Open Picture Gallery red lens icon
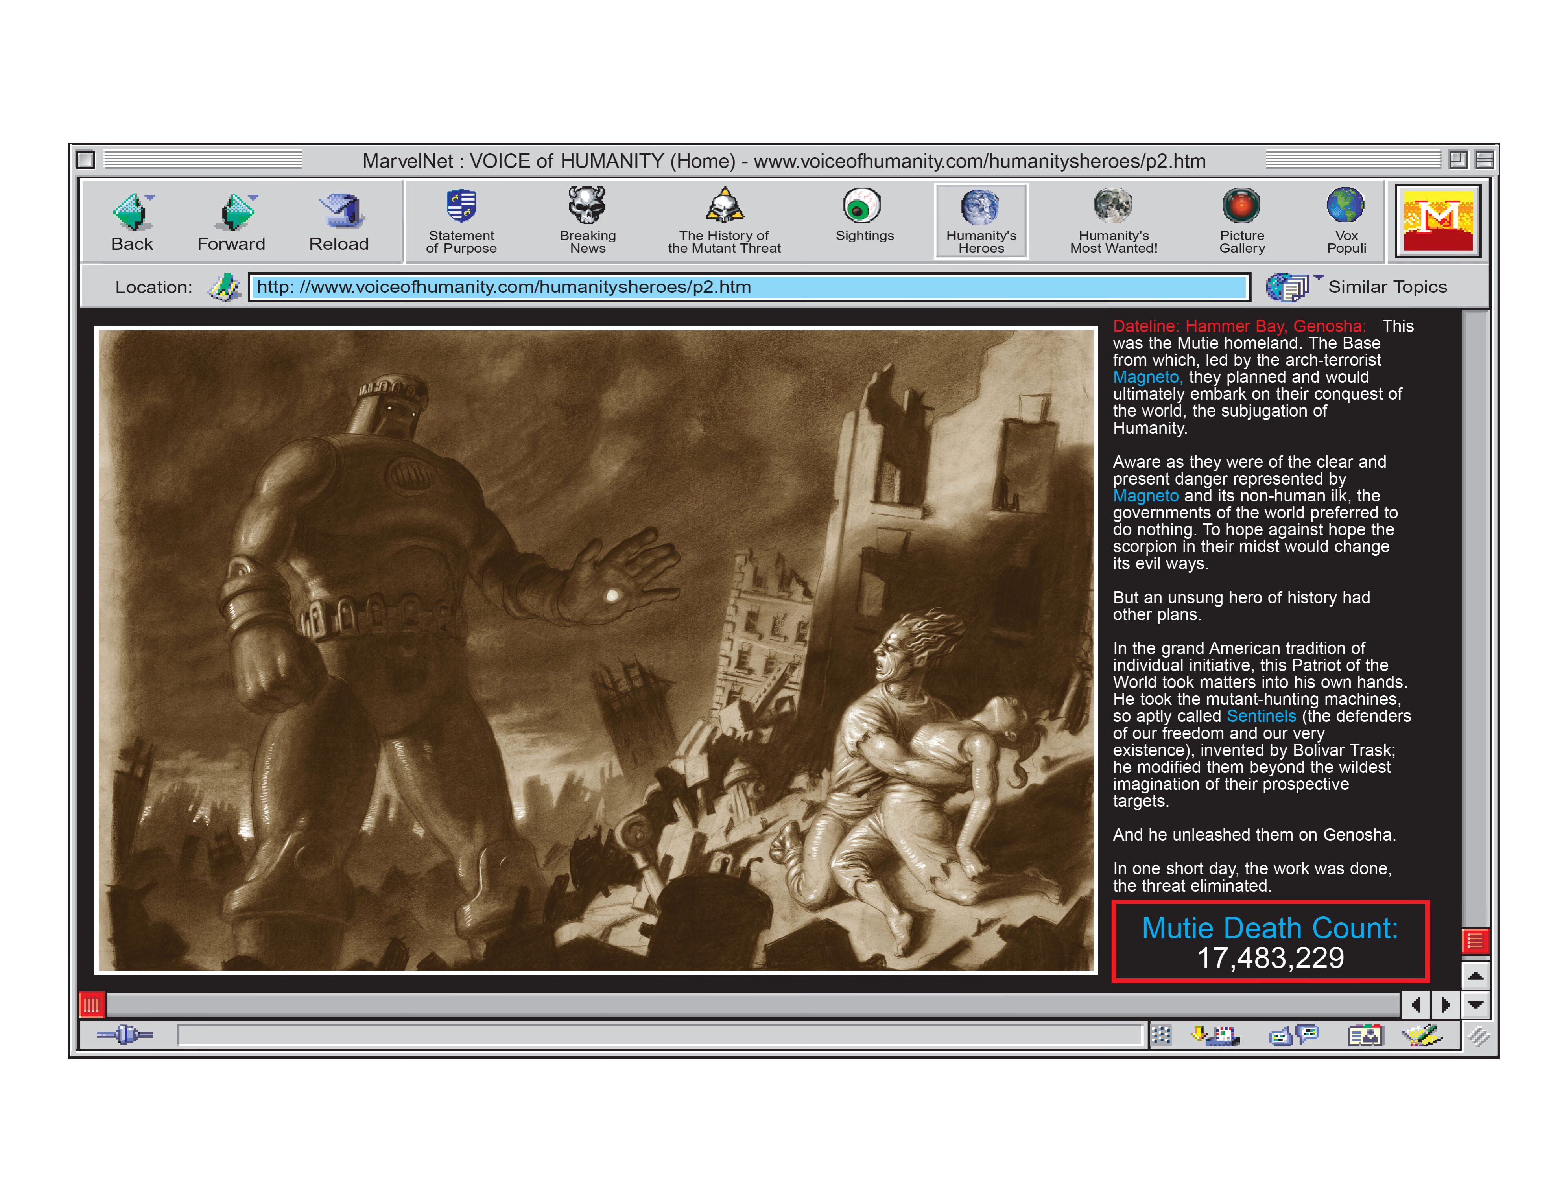The width and height of the screenshot is (1564, 1202). pos(1241,206)
